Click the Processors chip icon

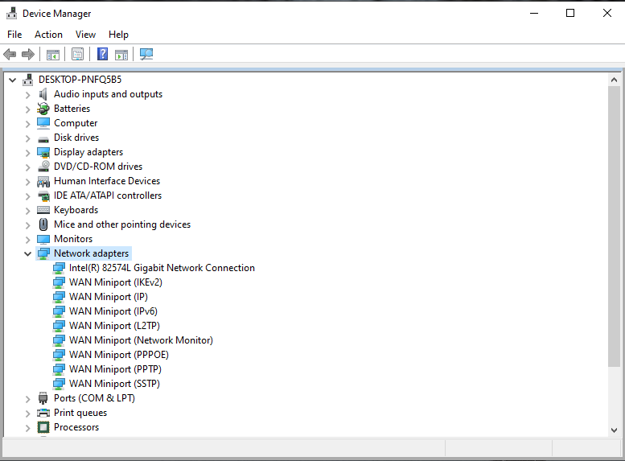[43, 427]
